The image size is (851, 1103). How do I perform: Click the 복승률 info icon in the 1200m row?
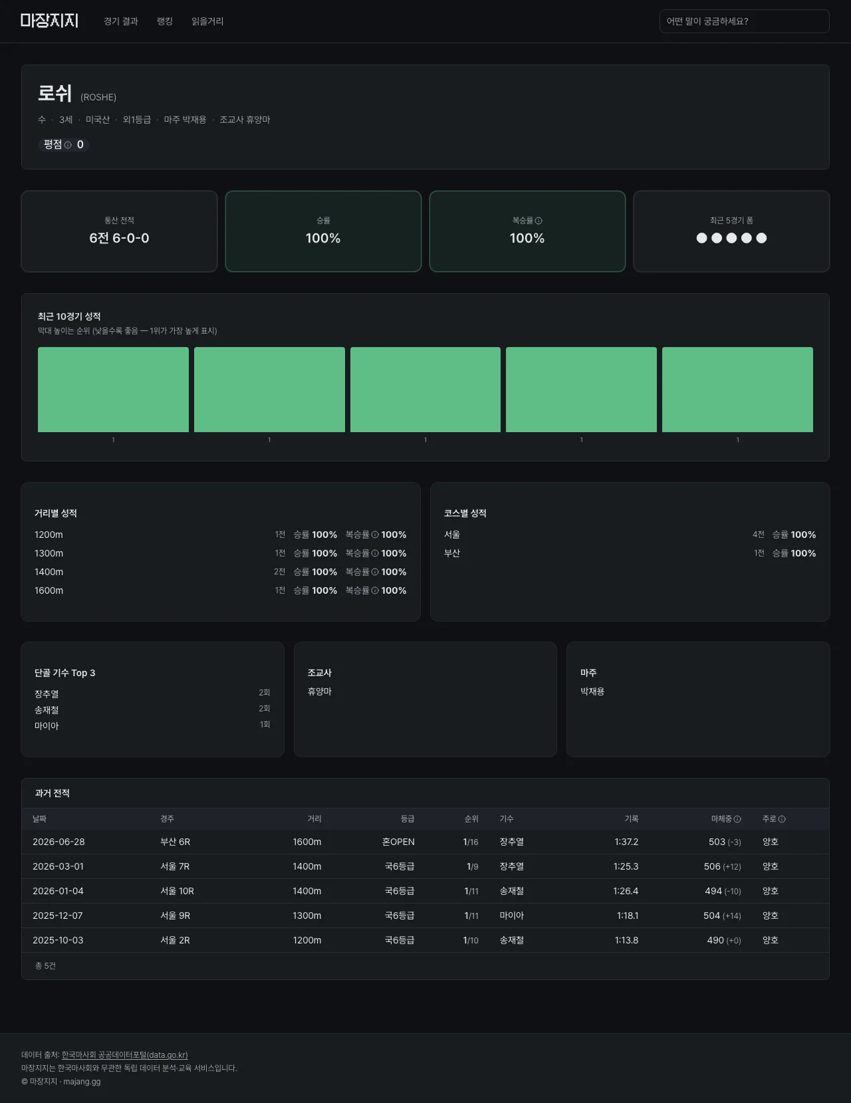pyautogui.click(x=375, y=535)
